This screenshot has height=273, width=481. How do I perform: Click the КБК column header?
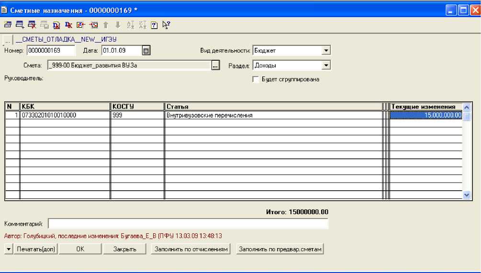[x=65, y=107]
